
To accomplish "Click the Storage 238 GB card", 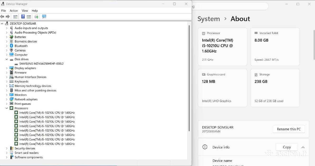I will (x=275, y=88).
